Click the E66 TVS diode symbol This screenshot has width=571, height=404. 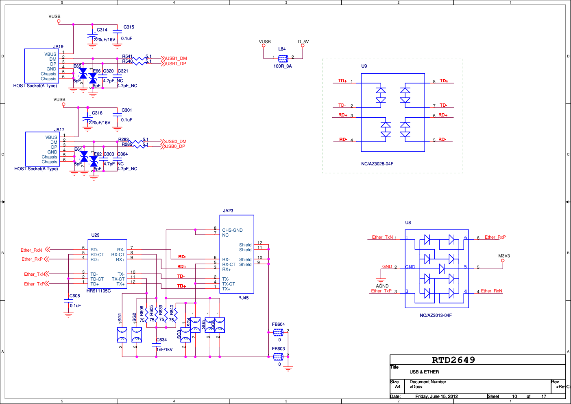coord(93,79)
